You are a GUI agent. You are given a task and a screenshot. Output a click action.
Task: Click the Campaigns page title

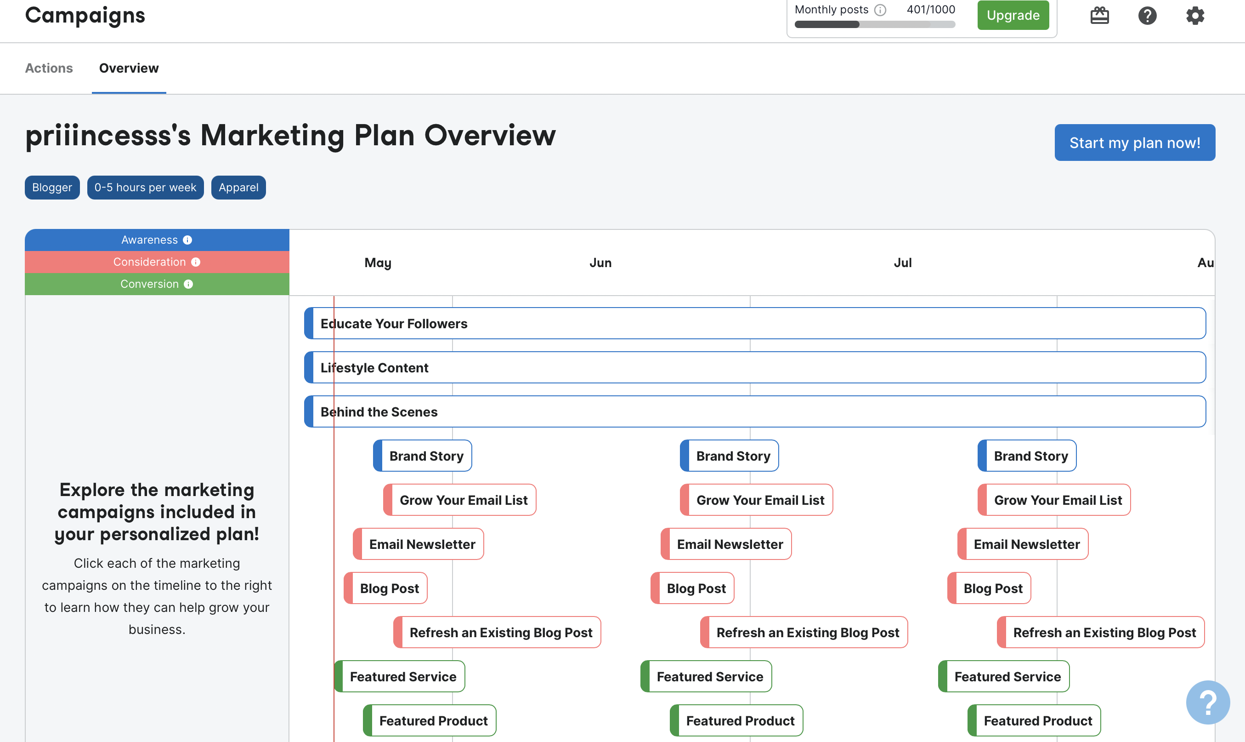click(85, 16)
